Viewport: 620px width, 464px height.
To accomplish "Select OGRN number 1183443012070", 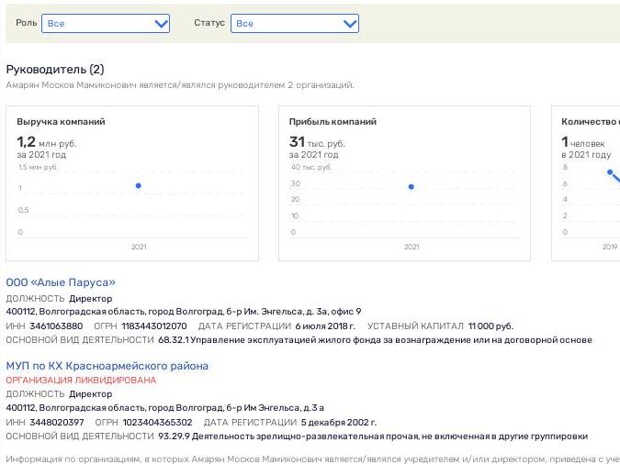I will 154,326.
